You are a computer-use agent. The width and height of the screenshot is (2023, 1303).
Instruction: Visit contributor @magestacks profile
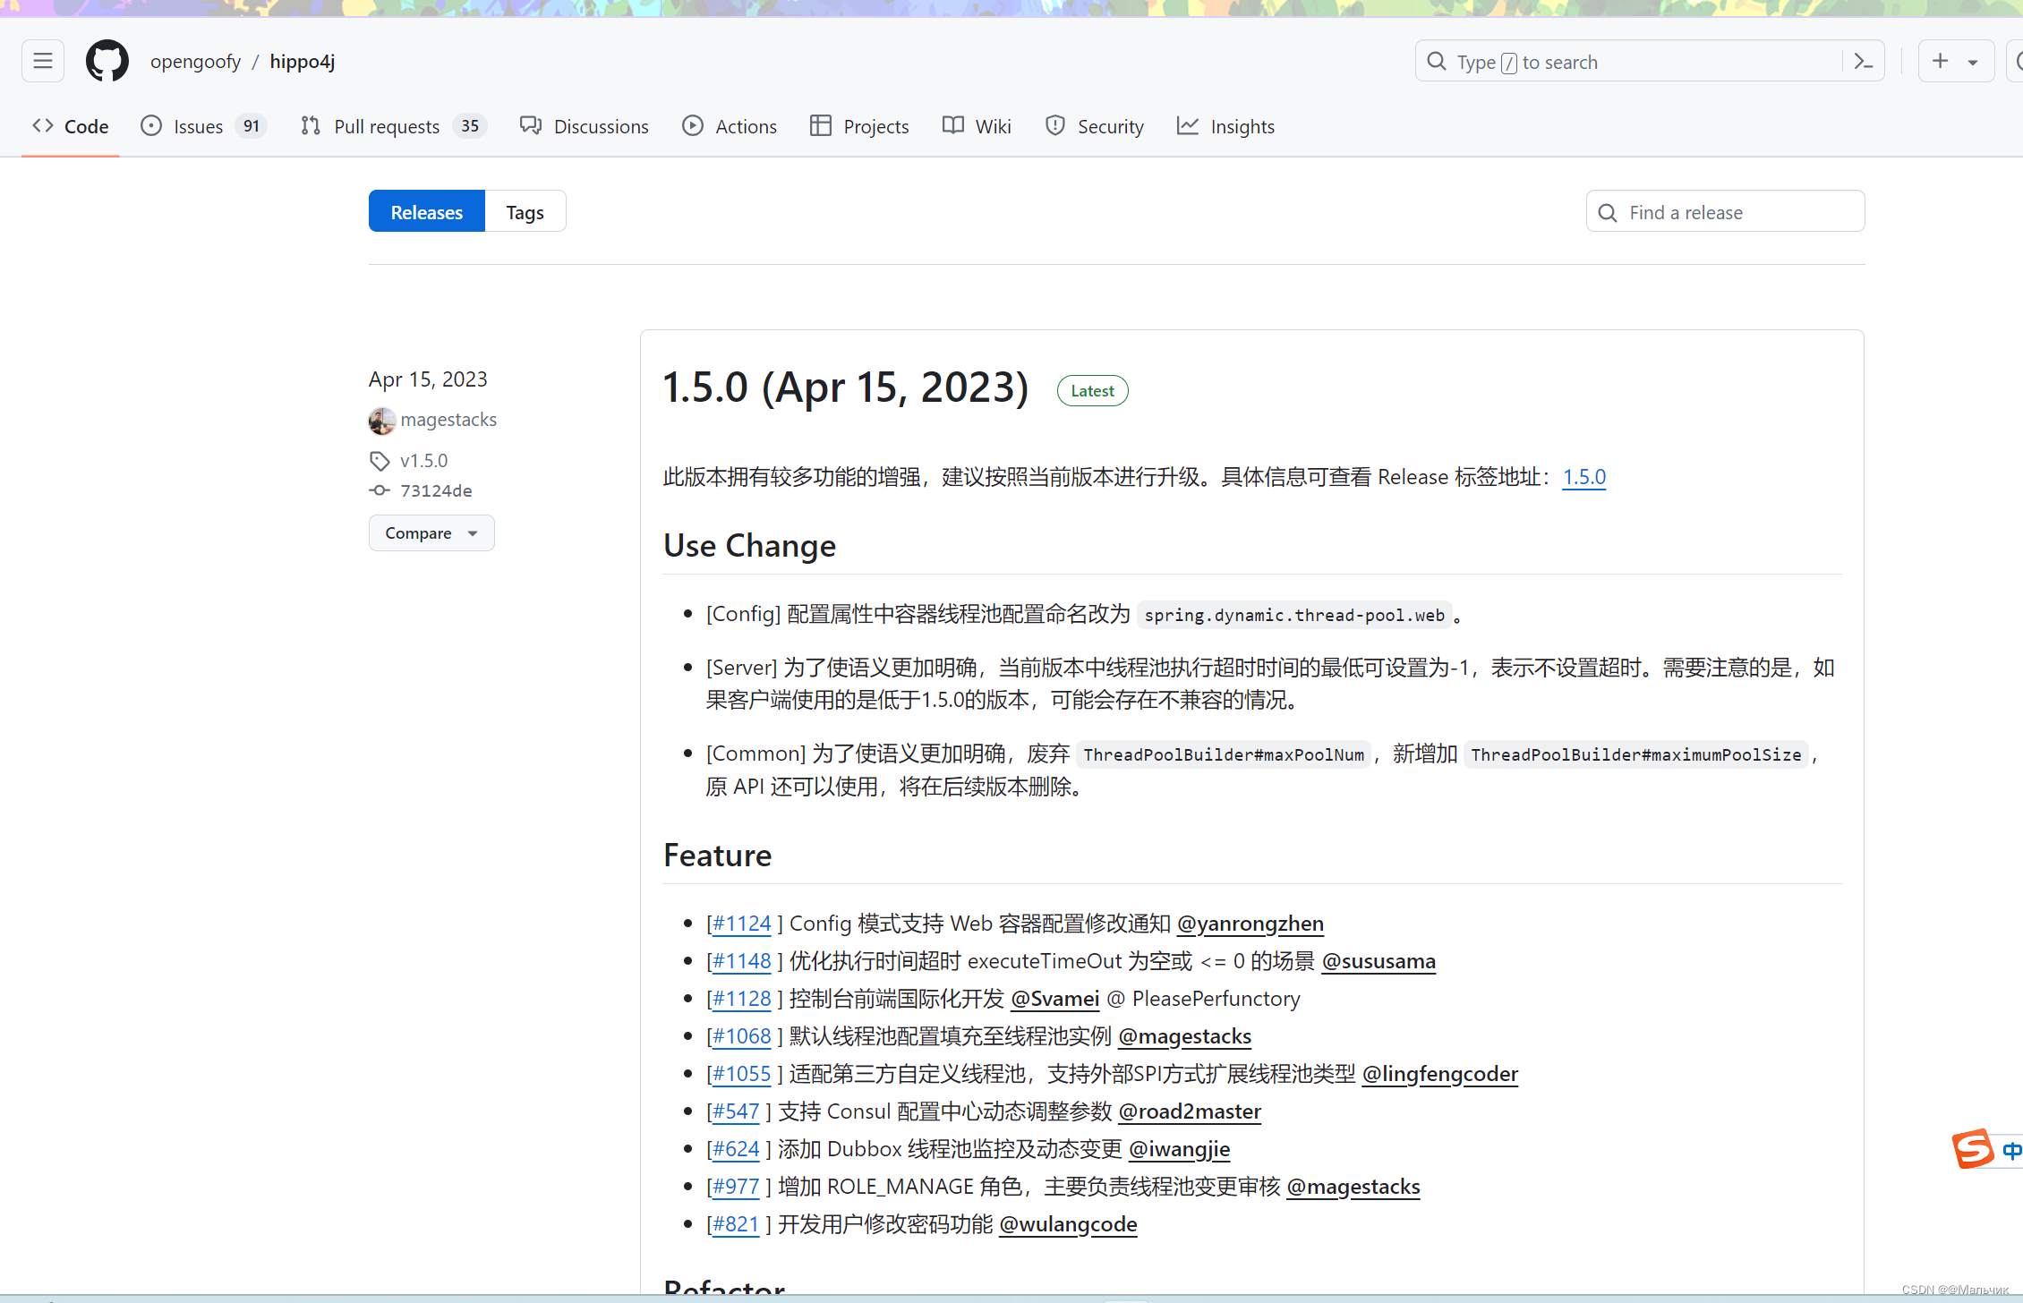click(1184, 1036)
